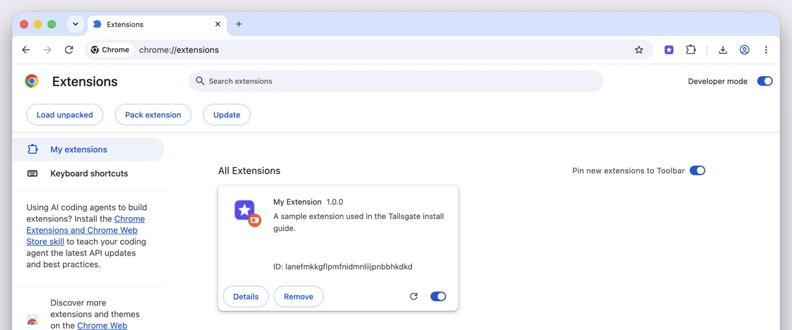Click the Chrome site info chip
The width and height of the screenshot is (792, 330).
tap(110, 50)
